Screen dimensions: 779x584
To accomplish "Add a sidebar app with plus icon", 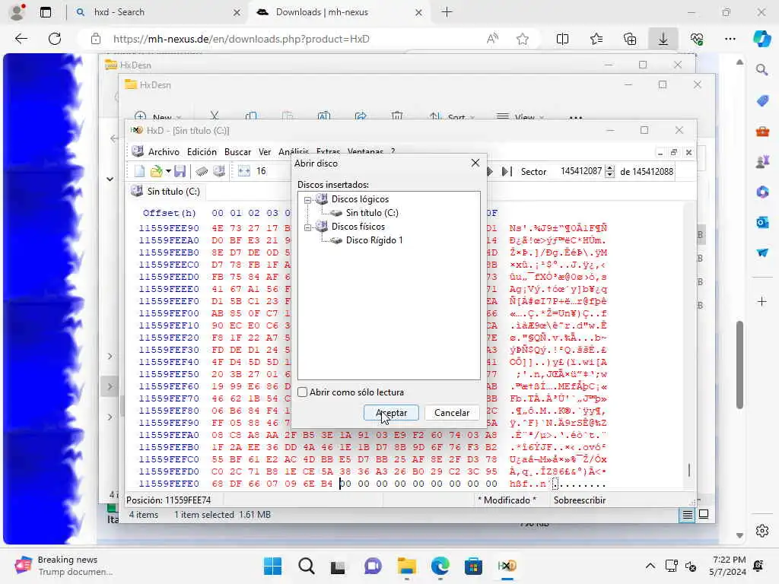I will pyautogui.click(x=762, y=301).
